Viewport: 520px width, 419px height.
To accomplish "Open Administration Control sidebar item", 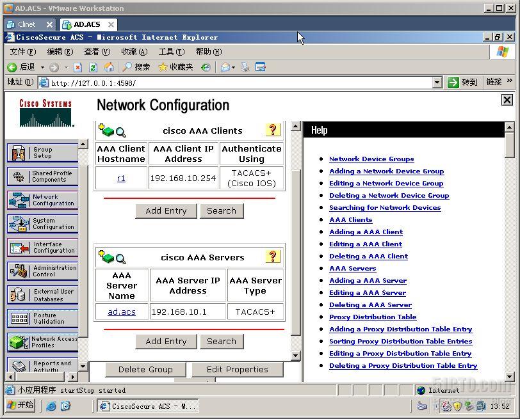I will [x=42, y=271].
